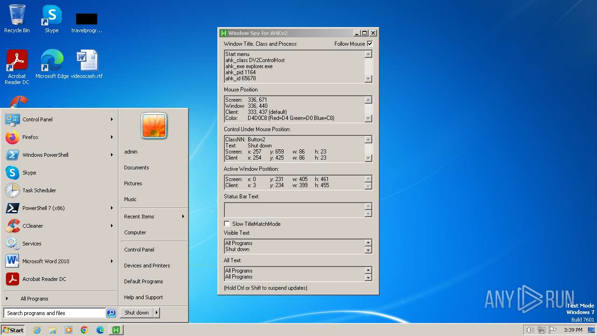Click the 'ClassNN: Button2' text line
The height and width of the screenshot is (336, 597).
pyautogui.click(x=245, y=140)
